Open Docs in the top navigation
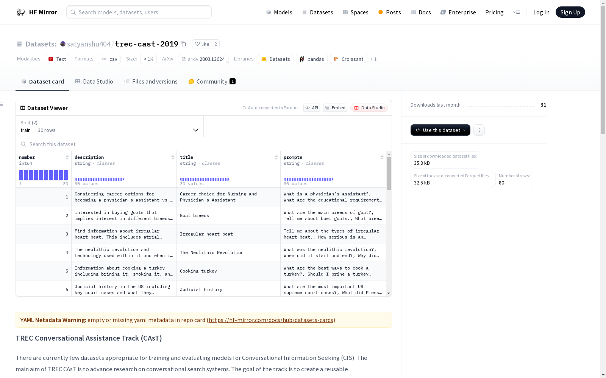This screenshot has width=606, height=378. pyautogui.click(x=421, y=12)
